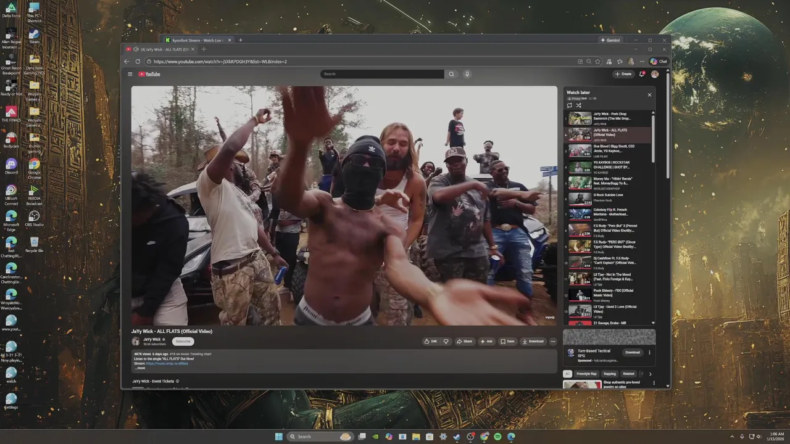
Task: Open the JaYy Wick channel avatar
Action: coord(136,341)
